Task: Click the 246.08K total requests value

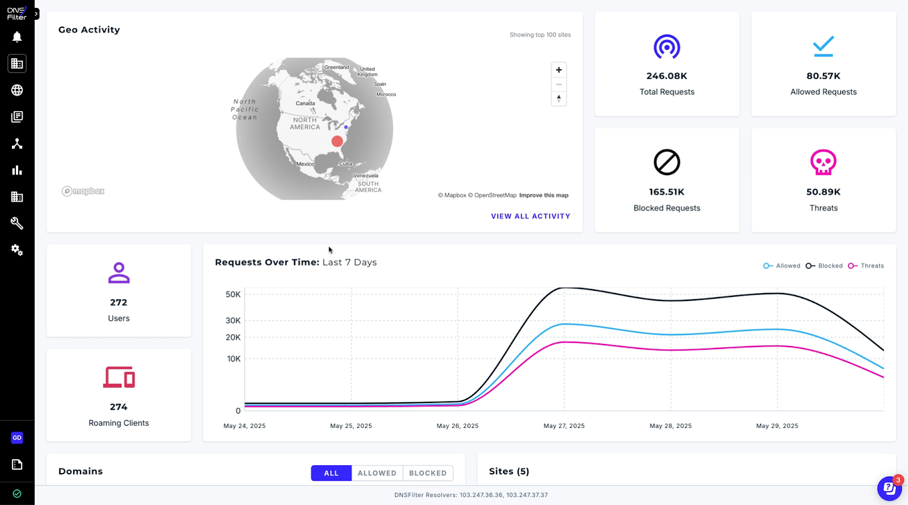Action: click(667, 76)
